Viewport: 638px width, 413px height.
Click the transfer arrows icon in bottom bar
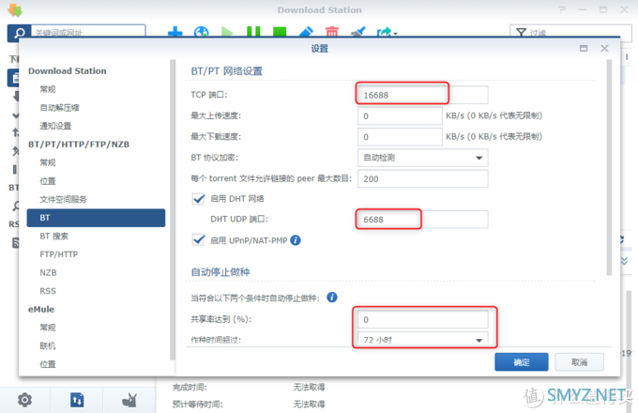(77, 400)
